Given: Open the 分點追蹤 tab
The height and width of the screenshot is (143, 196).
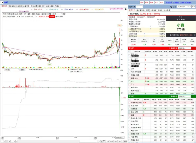Looking at the screenshot, I should [x=153, y=10].
